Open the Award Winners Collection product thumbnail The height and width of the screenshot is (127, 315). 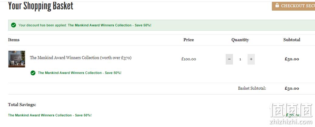pos(17,59)
